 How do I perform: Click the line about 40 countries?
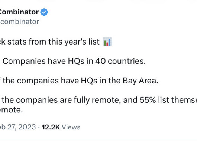(73, 61)
